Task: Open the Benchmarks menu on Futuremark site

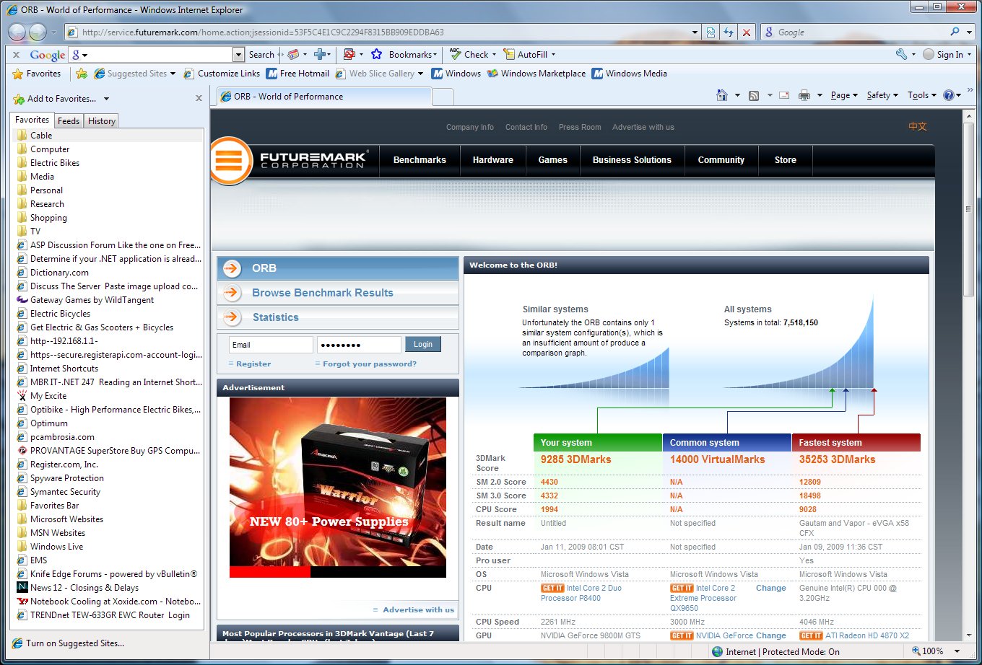Action: coord(420,160)
